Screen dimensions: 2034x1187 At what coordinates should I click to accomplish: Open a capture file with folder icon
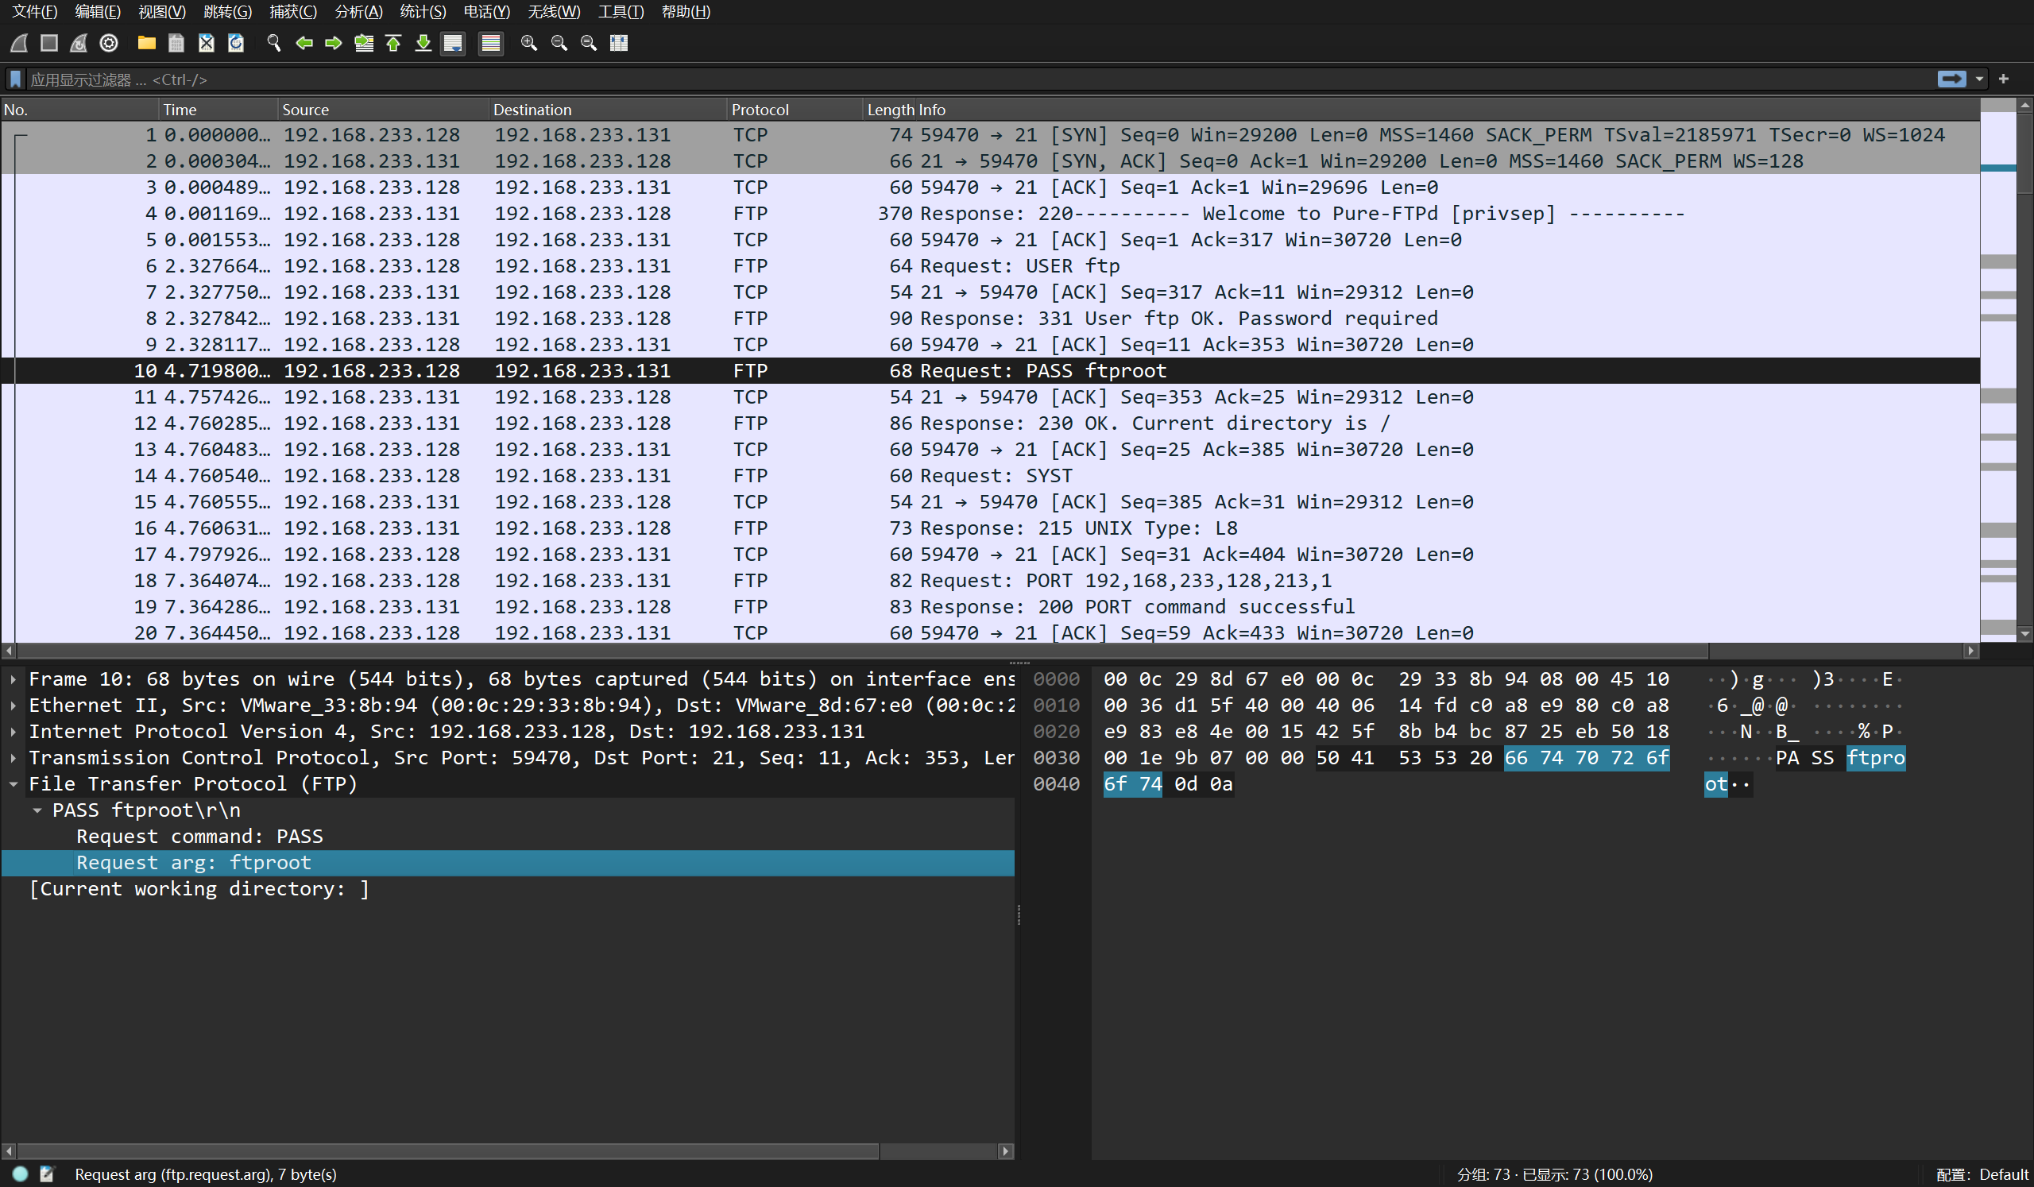click(146, 43)
